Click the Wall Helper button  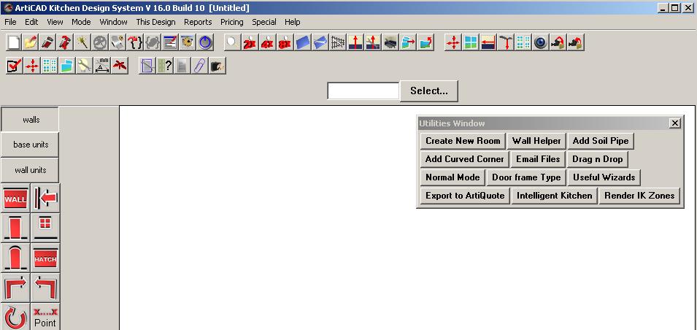[x=536, y=140]
